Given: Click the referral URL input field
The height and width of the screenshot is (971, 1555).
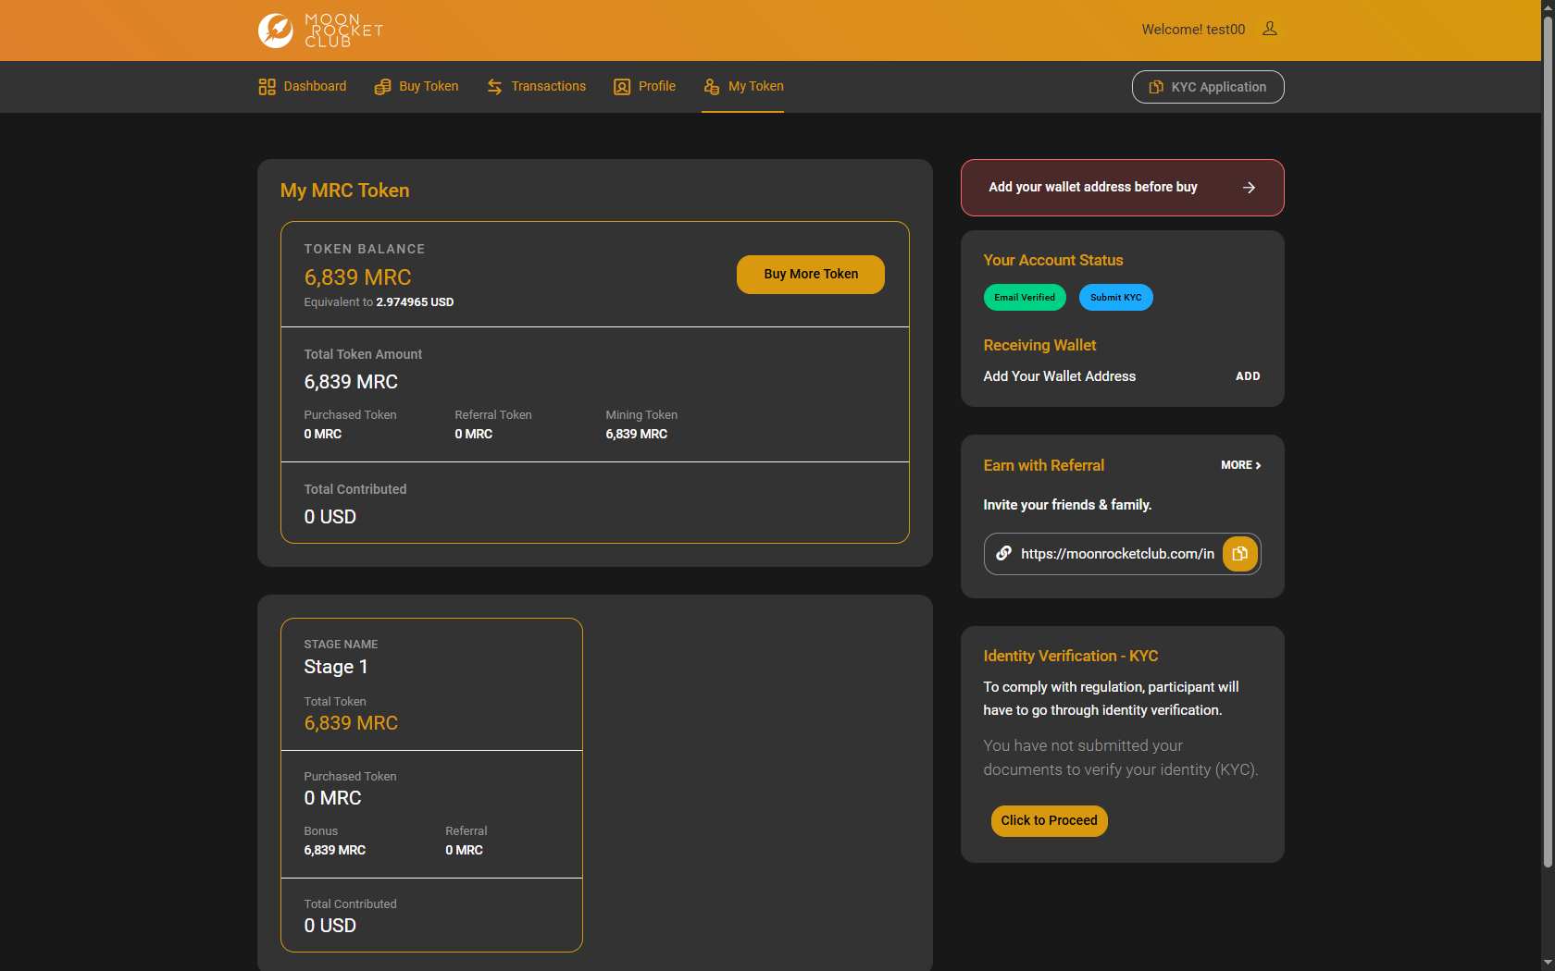Looking at the screenshot, I should (x=1116, y=554).
